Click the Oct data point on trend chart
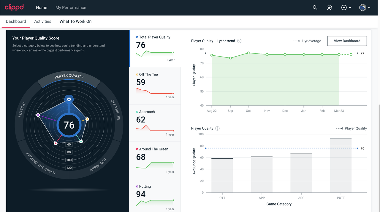 [x=248, y=53]
